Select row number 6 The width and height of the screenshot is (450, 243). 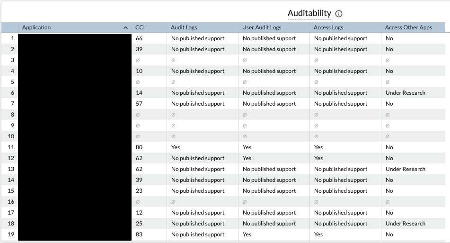(x=12, y=93)
